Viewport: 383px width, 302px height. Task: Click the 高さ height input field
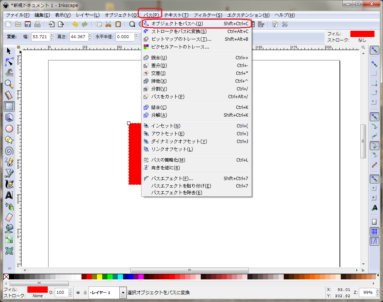(x=77, y=37)
